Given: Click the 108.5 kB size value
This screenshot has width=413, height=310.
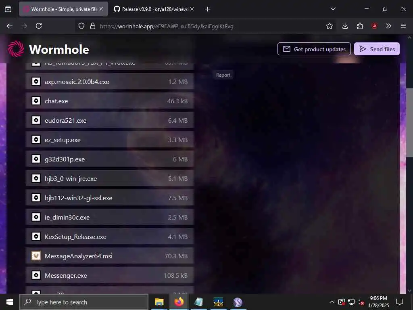Looking at the screenshot, I should 176,275.
